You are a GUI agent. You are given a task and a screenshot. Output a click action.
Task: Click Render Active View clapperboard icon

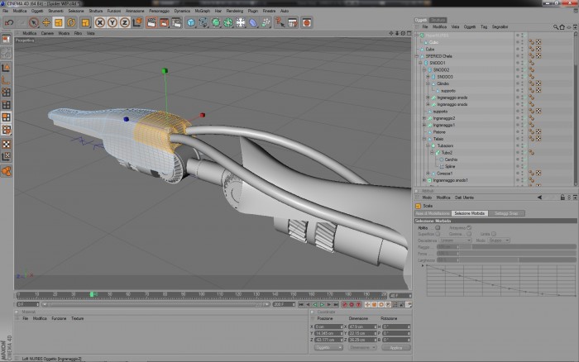(151, 23)
